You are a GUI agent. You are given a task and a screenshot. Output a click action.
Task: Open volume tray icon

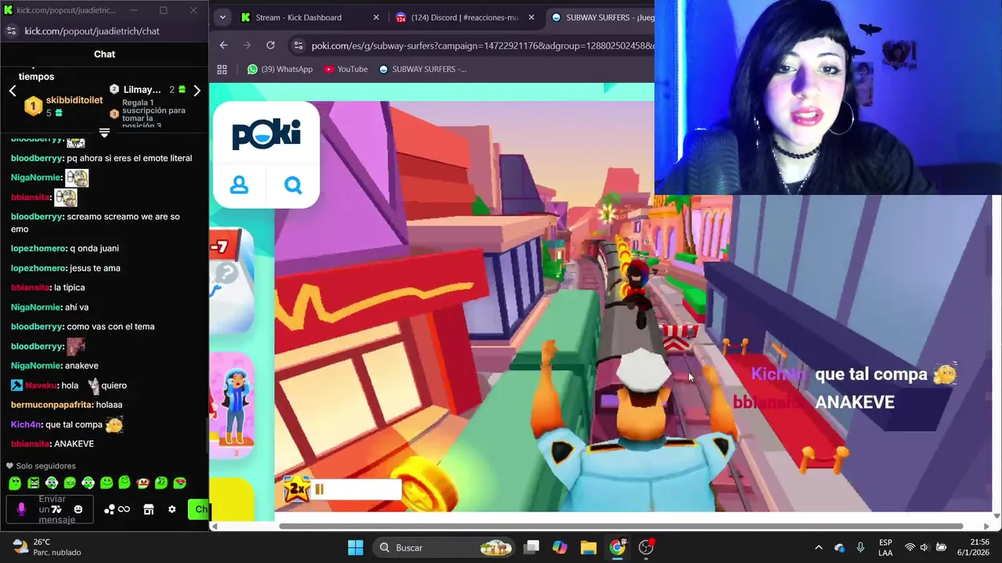(925, 547)
